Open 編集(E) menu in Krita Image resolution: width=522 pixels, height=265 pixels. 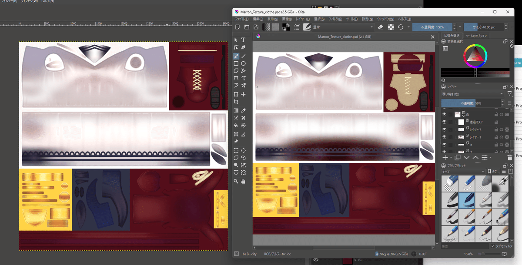[258, 19]
